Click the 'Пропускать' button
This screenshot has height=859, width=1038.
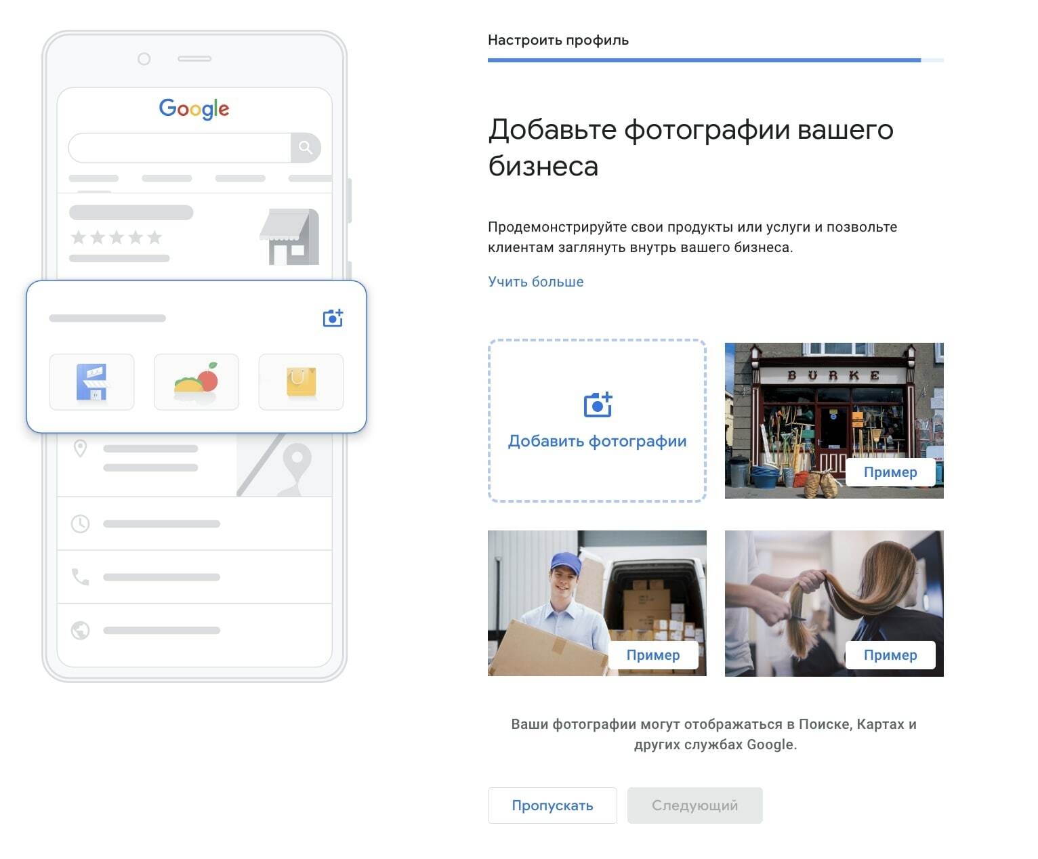point(552,805)
